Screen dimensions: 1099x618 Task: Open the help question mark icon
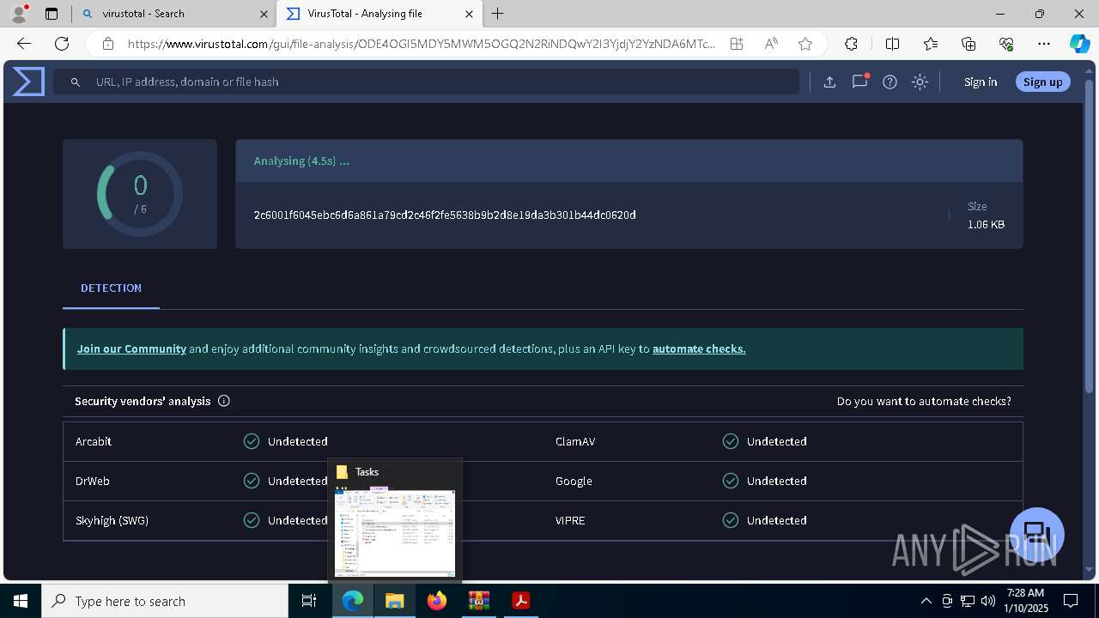[x=890, y=82]
